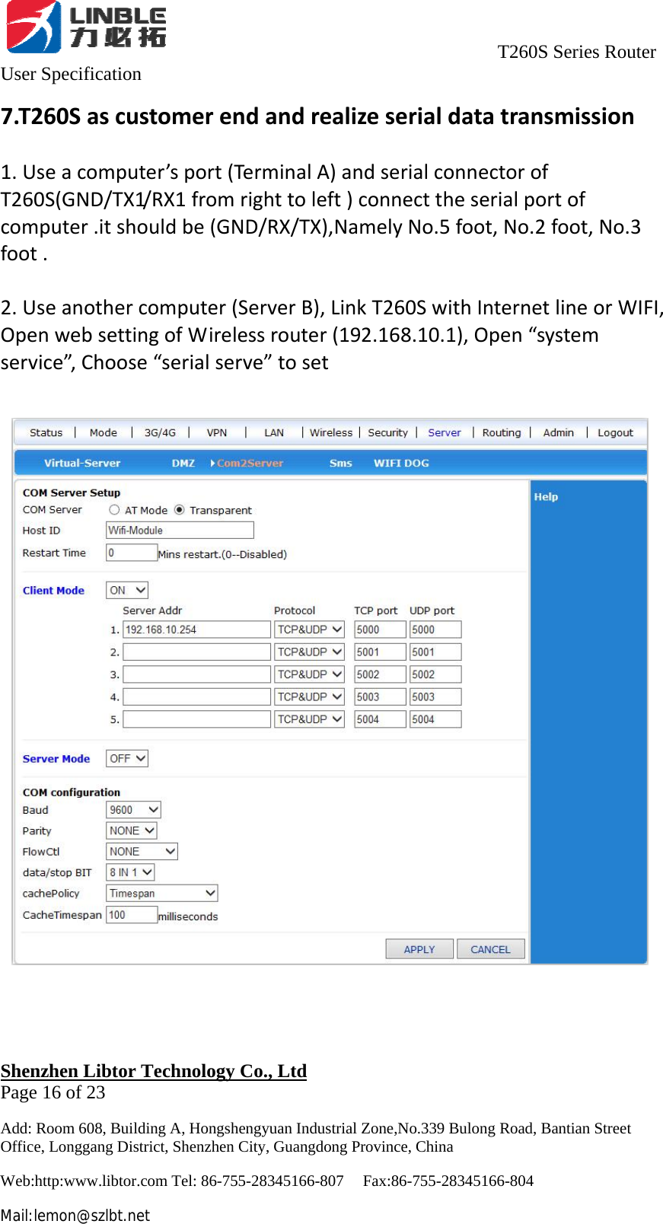Open the Server Mode OFF dropdown
The image size is (663, 1224).
[x=127, y=758]
